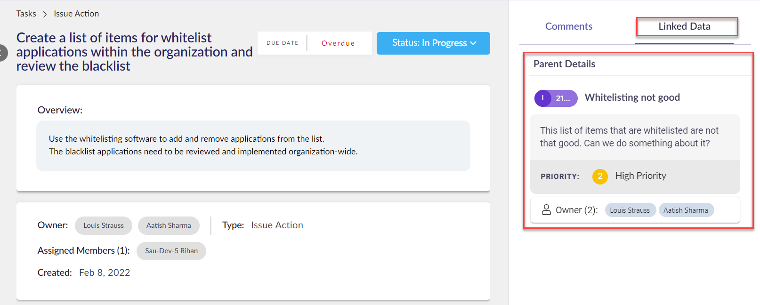The height and width of the screenshot is (305, 760).
Task: Click the Overview: heading
Action: pos(60,110)
